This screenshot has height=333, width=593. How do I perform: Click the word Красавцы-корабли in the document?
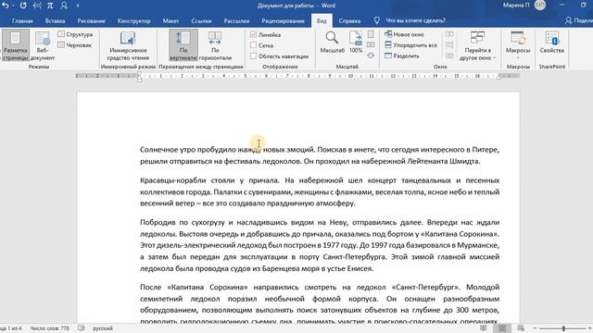tap(173, 180)
